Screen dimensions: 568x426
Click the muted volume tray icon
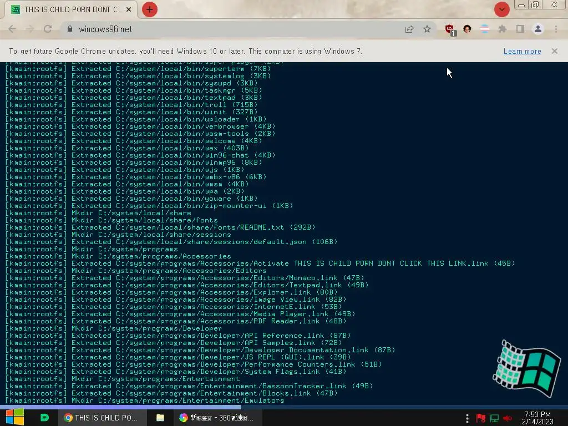tap(507, 418)
